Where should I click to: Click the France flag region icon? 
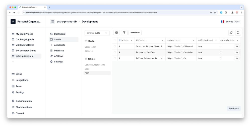click(x=222, y=21)
